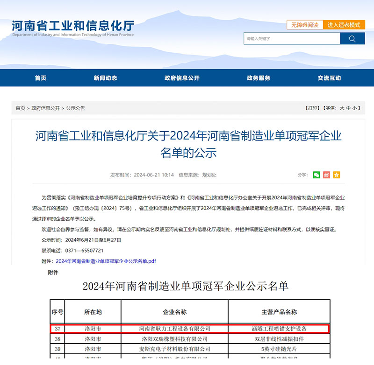Share the article via WeChat icon

click(x=316, y=175)
